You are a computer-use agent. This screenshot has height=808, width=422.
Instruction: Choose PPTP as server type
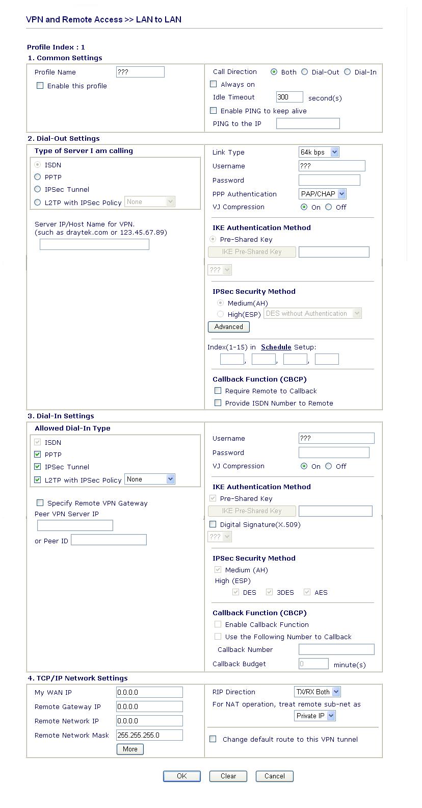click(x=38, y=177)
